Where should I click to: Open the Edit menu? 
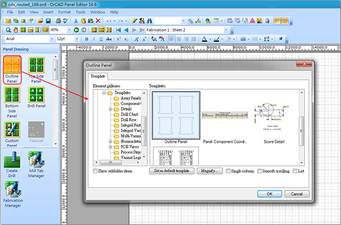[x=22, y=12]
